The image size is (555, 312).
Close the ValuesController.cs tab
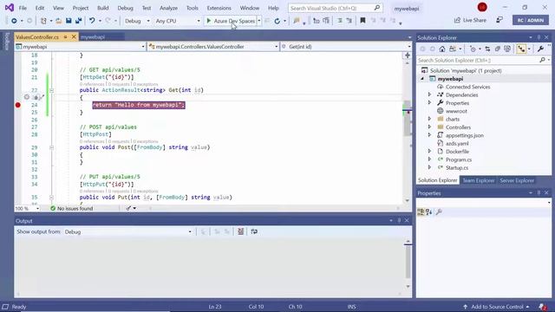click(x=74, y=36)
